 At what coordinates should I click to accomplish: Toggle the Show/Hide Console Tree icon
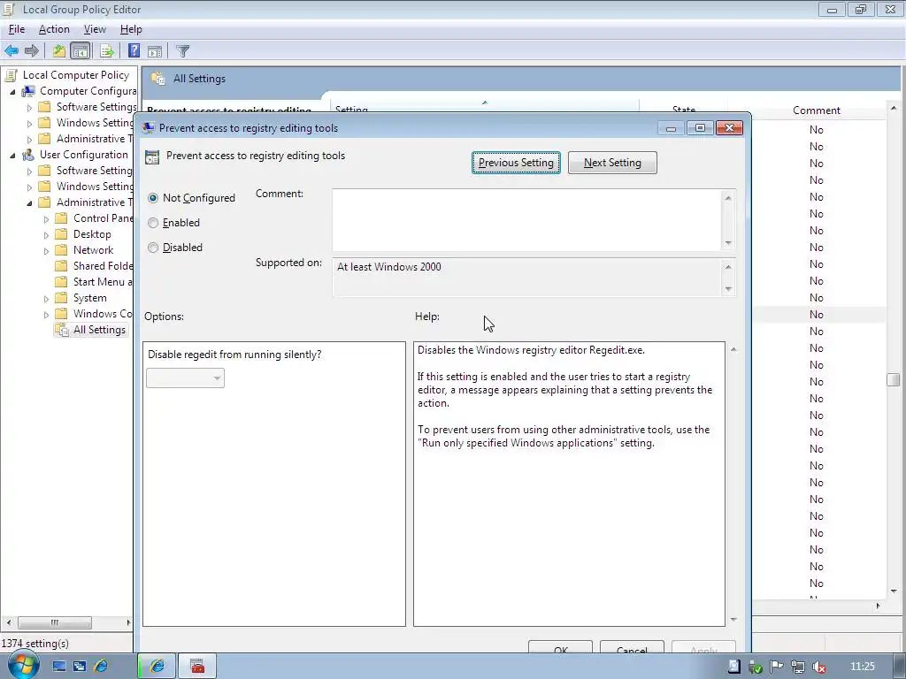coord(81,50)
